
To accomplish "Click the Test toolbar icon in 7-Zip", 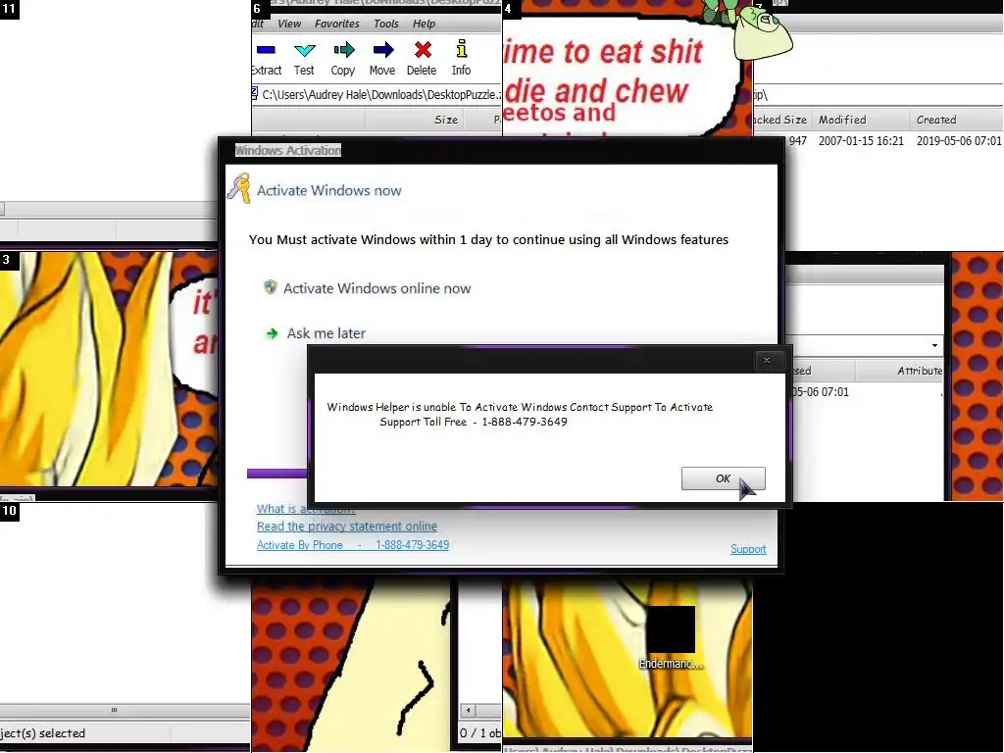I will [305, 50].
